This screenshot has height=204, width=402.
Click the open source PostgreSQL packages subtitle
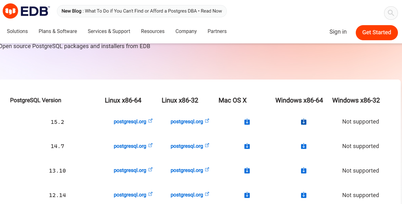[x=75, y=46]
